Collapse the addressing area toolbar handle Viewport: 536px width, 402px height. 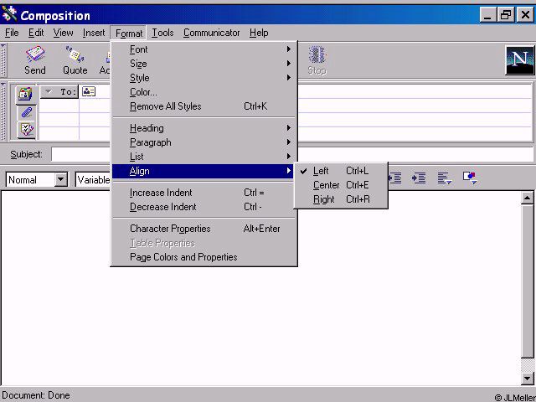pyautogui.click(x=3, y=111)
